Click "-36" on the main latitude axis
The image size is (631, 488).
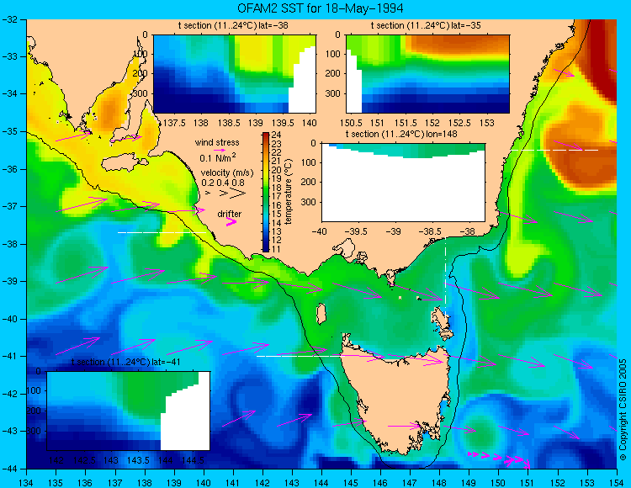tap(8, 169)
